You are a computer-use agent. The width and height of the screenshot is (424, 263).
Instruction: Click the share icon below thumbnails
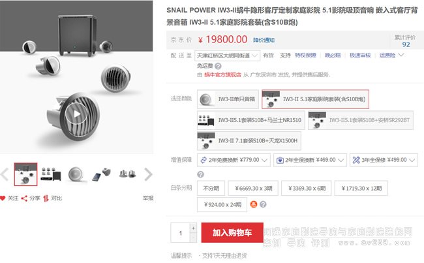coord(24,198)
